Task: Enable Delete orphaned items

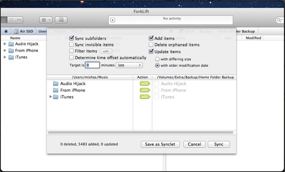Action: (x=151, y=45)
